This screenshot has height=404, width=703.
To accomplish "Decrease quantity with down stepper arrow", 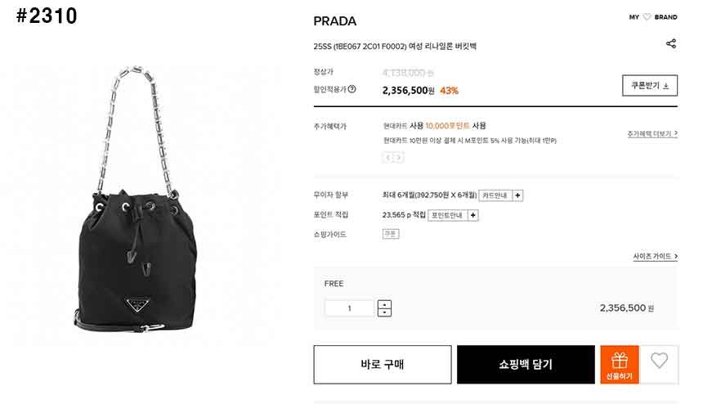I will (x=384, y=312).
